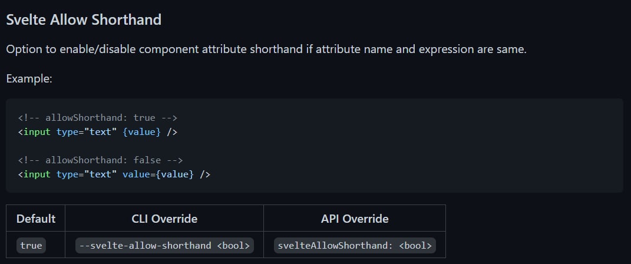Click the "input" tag name in first code line
The width and height of the screenshot is (631, 264).
pos(37,132)
